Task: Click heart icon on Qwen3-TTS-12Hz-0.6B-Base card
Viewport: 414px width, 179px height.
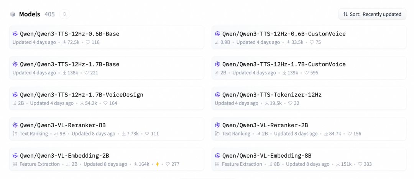Action: [x=88, y=42]
